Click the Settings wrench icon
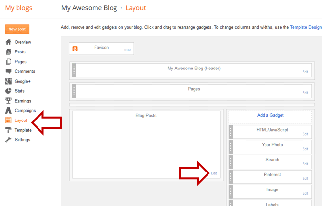 coord(8,139)
